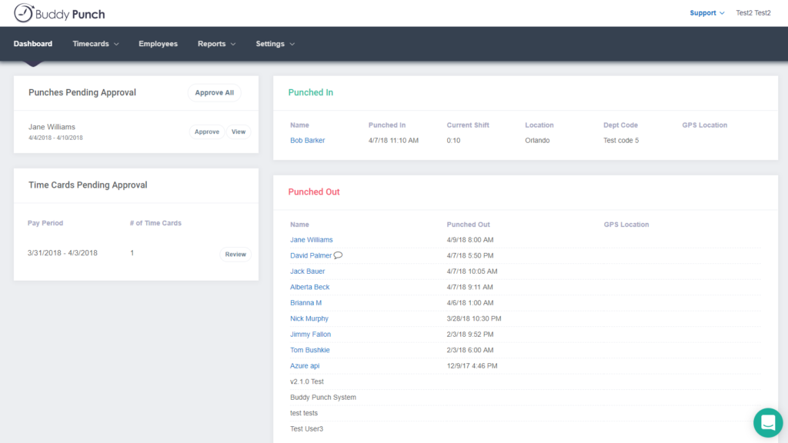
Task: Click Alberta Beck's name link
Action: tap(309, 287)
